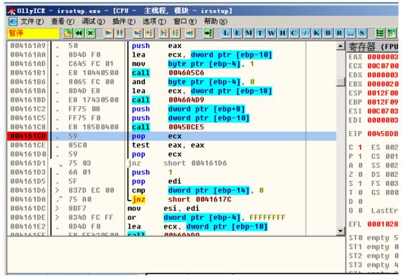Click the Go to address green arrow icon
This screenshot has width=416, height=278.
208,33
